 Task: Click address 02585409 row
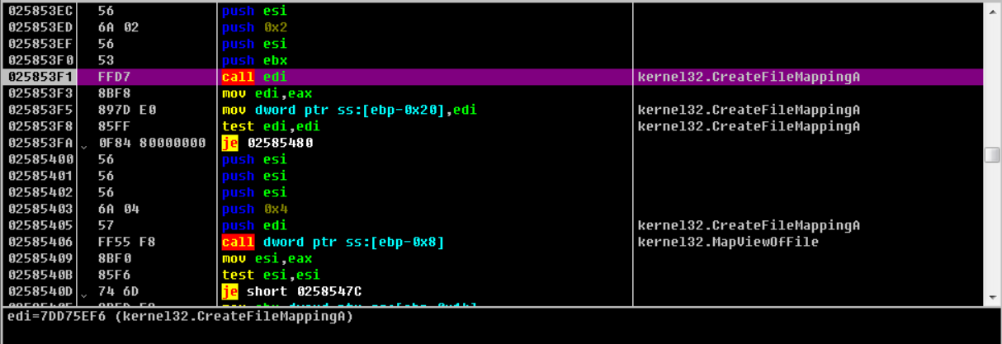[x=41, y=258]
